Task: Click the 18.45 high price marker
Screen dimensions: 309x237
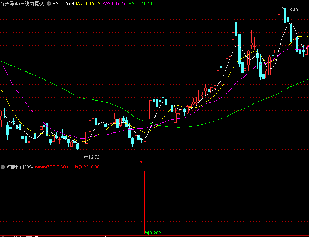Action: 292,10
